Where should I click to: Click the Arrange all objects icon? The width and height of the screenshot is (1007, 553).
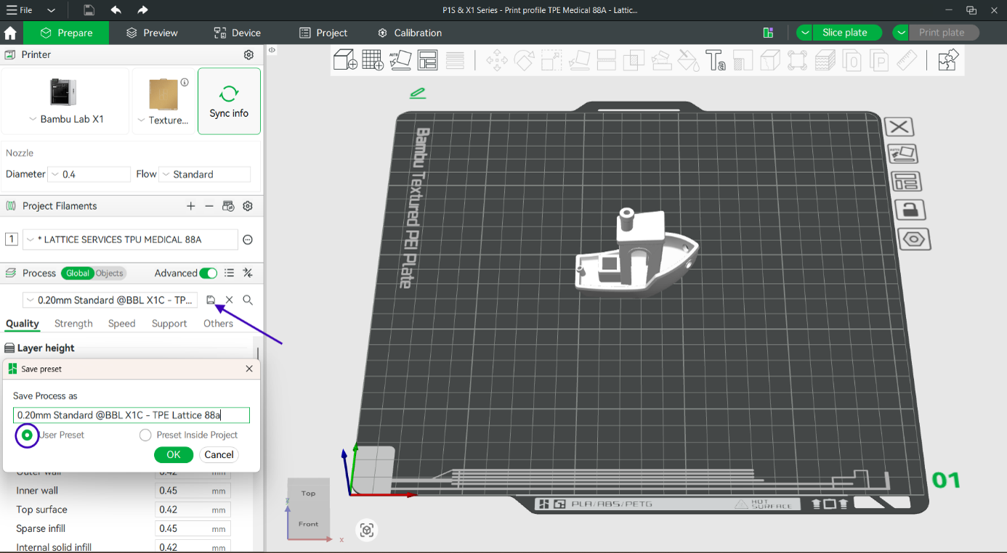tap(428, 60)
